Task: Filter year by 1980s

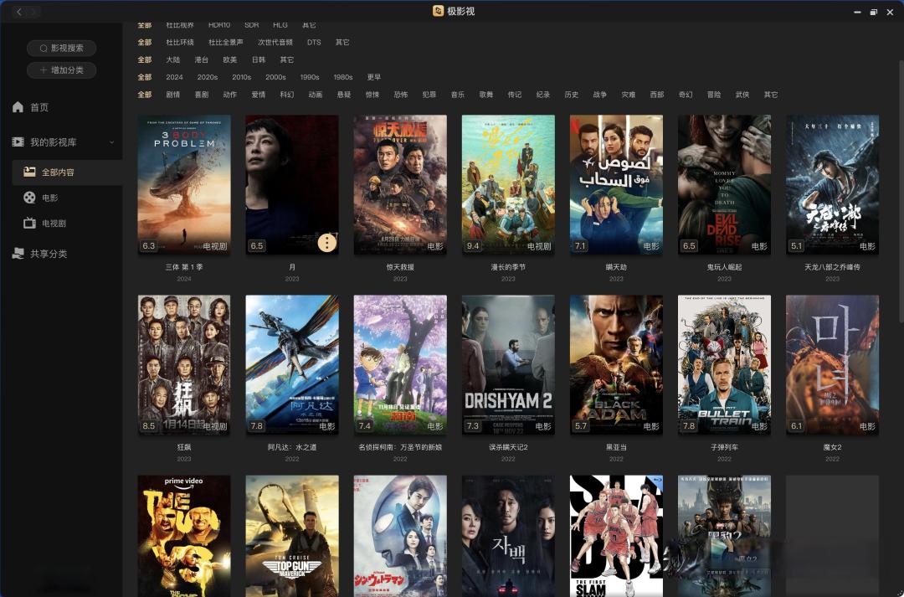Action: (343, 77)
